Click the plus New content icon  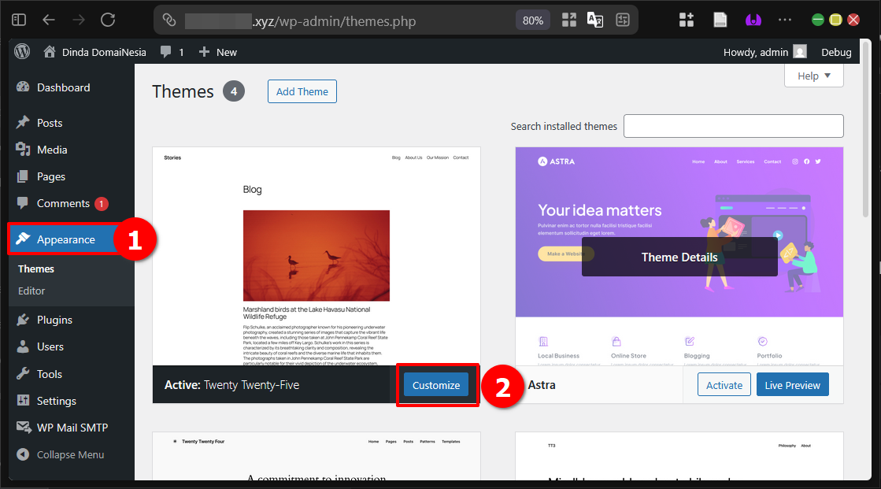point(204,52)
